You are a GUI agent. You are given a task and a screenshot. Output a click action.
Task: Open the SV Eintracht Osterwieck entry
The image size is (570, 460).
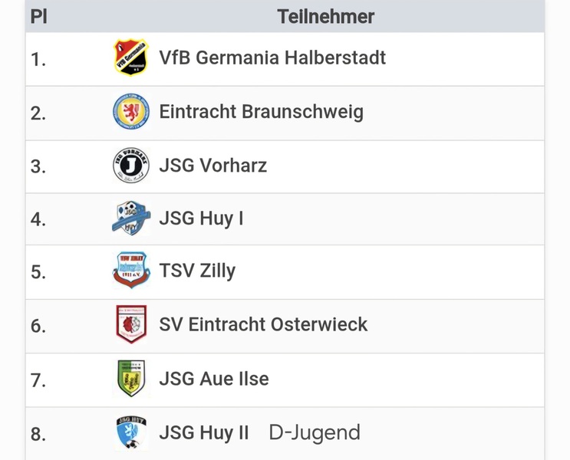tap(263, 324)
